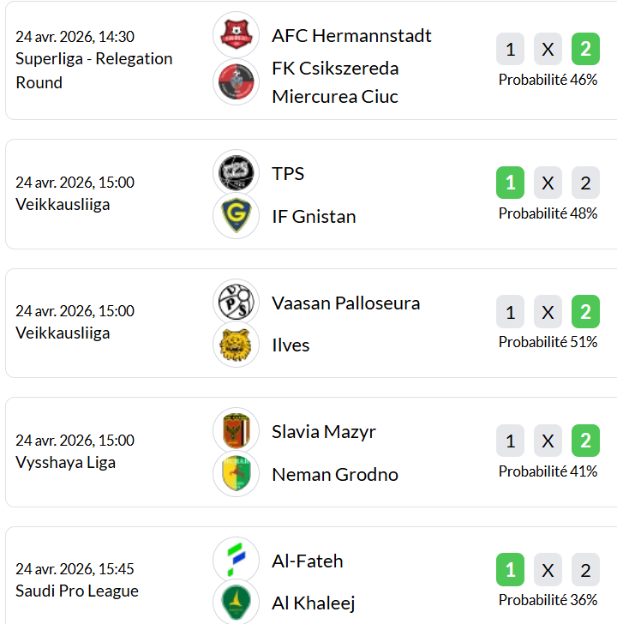Click the Vaasan Palloseura club logo
Viewport: 617px width, 624px height.
[236, 302]
